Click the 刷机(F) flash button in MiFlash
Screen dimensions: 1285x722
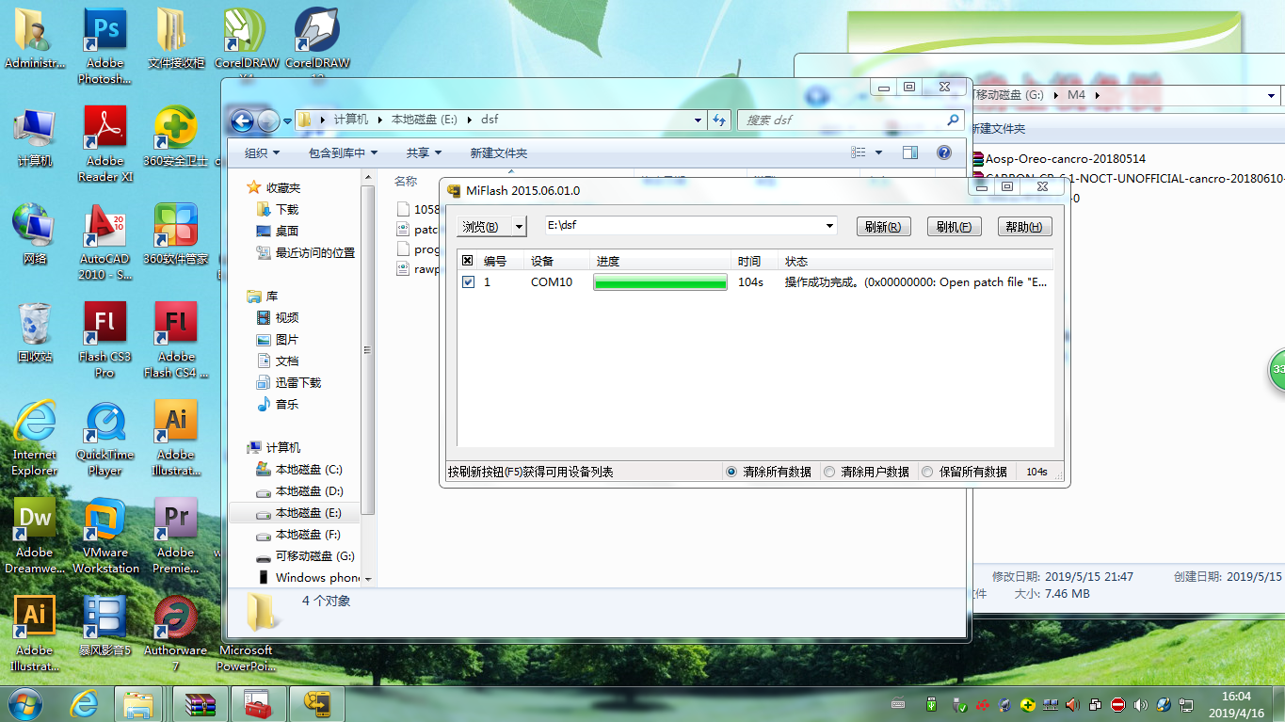pos(954,227)
